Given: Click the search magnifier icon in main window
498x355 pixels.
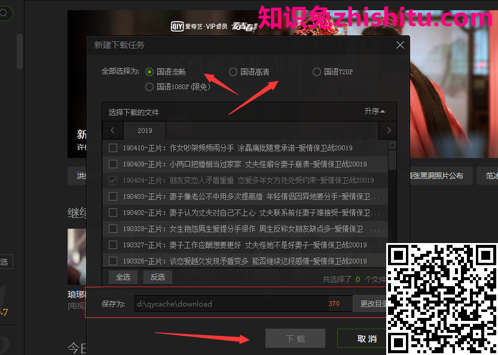Looking at the screenshot, I should (x=4, y=13).
